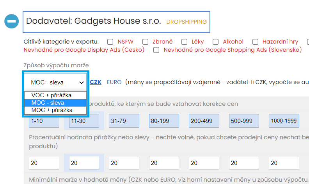Pick 'MOC + přirážka' from dropdown list
The height and width of the screenshot is (184, 309).
click(x=55, y=110)
